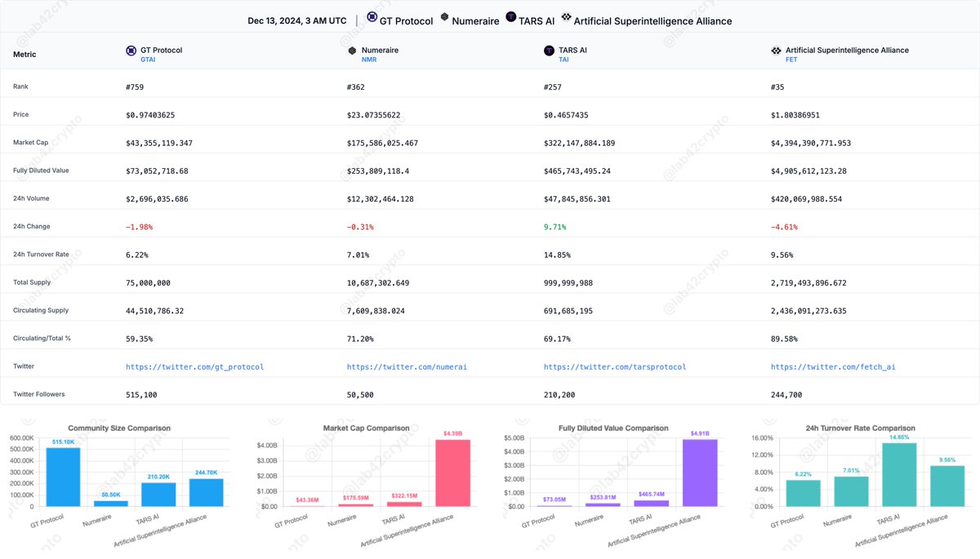The width and height of the screenshot is (980, 559).
Task: Click the 9.56% bar in Turnover Rate chart
Action: click(x=947, y=486)
